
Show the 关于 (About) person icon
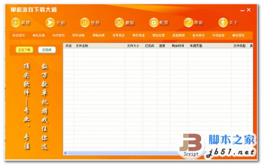223,22
